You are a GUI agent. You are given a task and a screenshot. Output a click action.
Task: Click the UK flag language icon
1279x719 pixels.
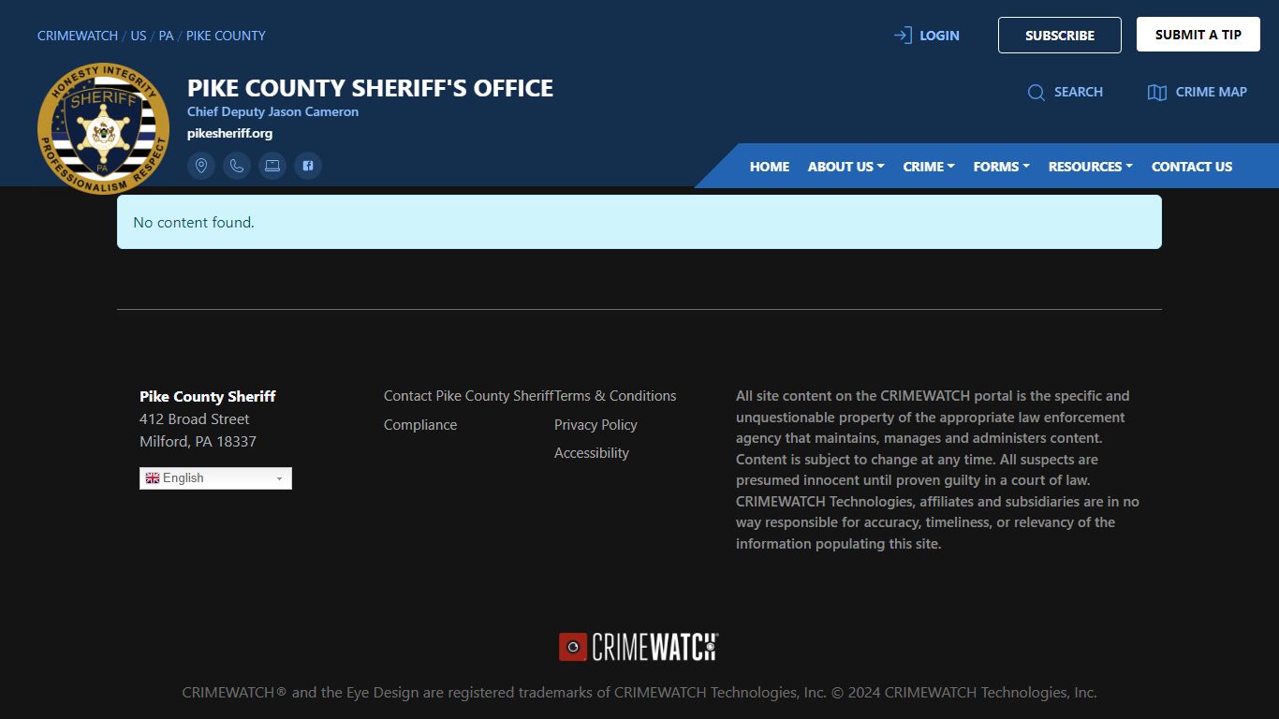152,478
